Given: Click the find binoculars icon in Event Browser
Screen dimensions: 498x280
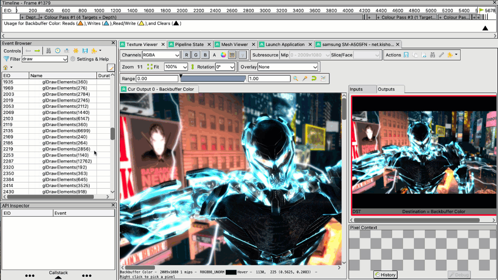Looking at the screenshot, I should coord(48,51).
